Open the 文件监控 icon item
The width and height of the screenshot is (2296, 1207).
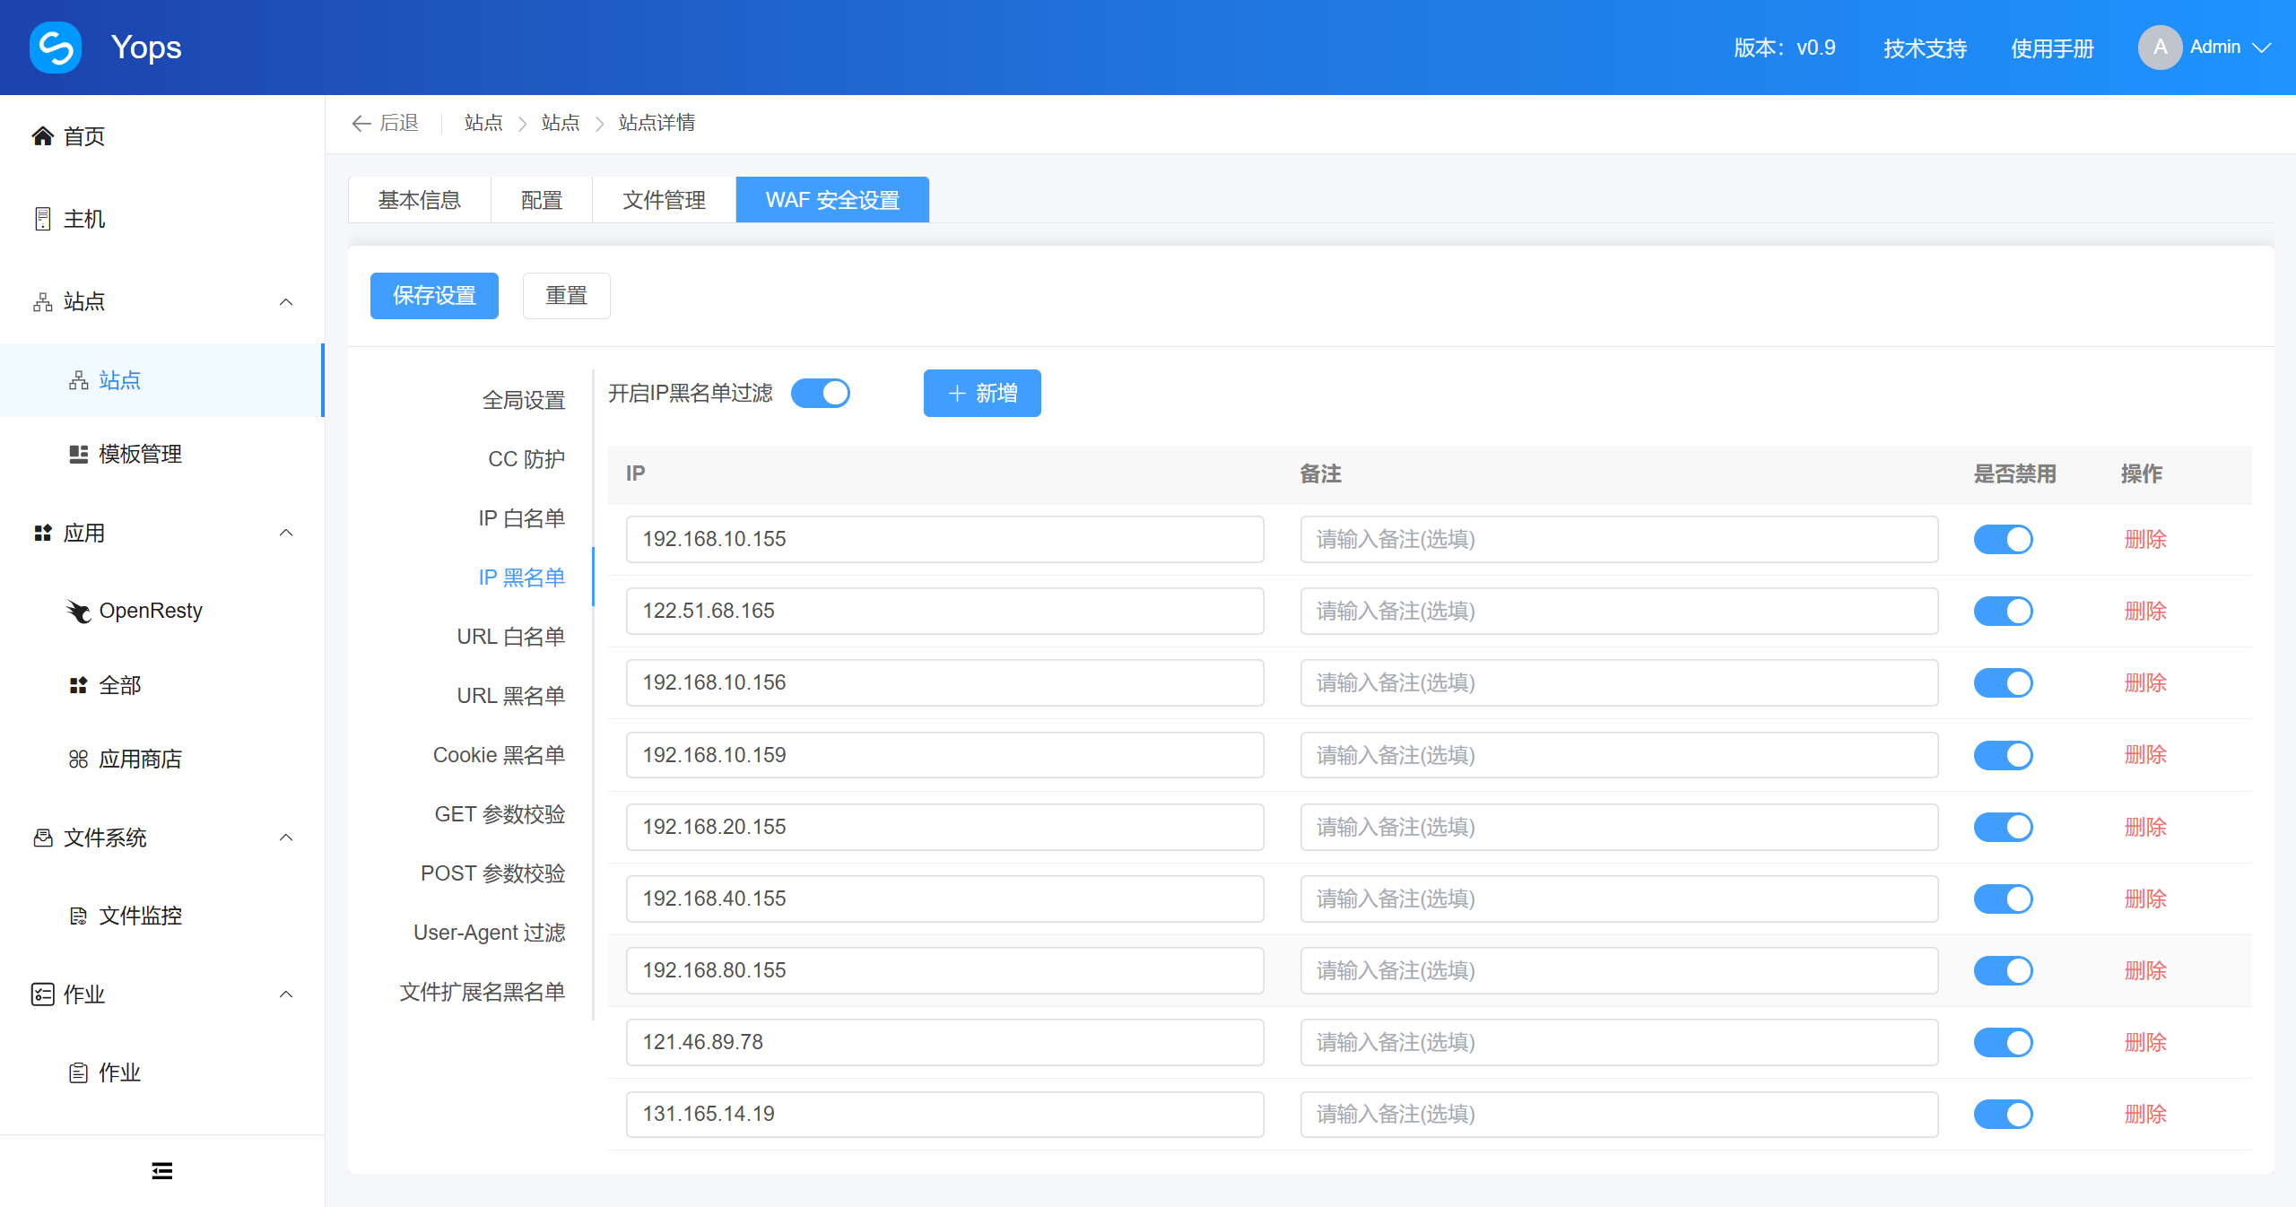point(79,916)
